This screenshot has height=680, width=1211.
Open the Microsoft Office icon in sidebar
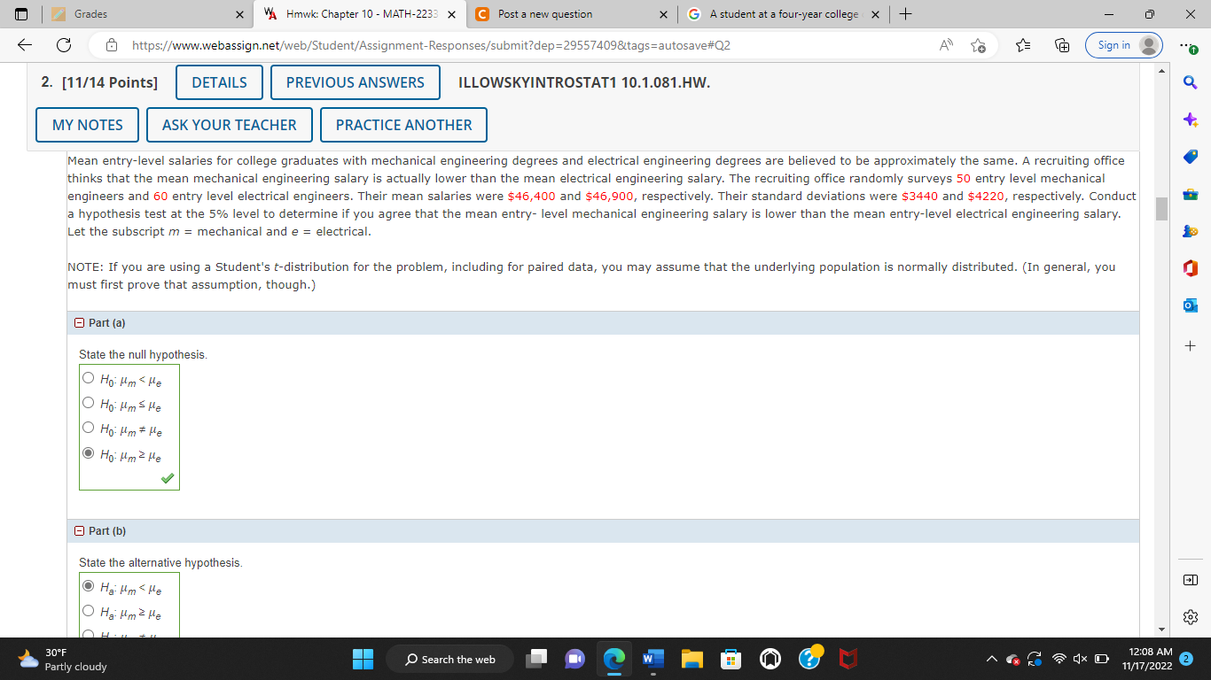click(1191, 268)
